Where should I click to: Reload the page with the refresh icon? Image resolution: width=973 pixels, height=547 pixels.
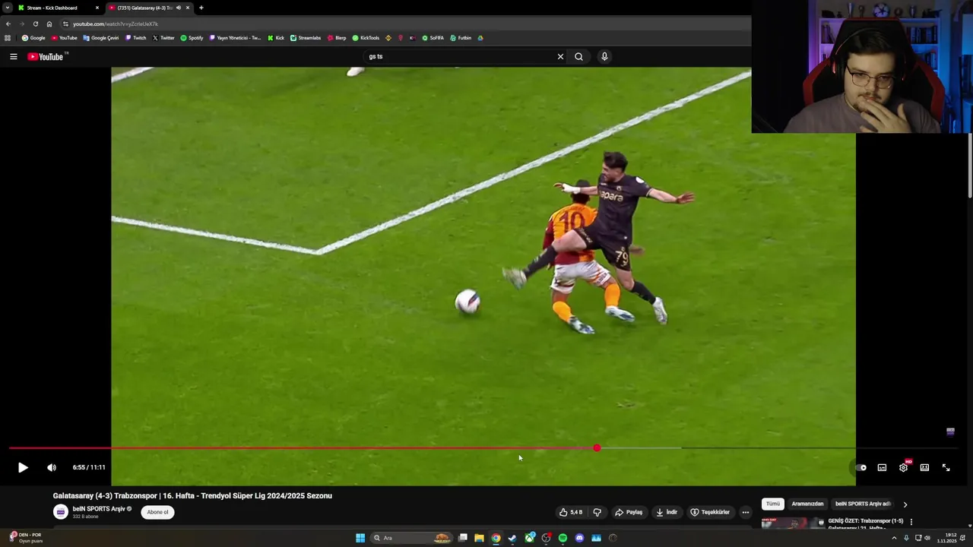pos(35,24)
